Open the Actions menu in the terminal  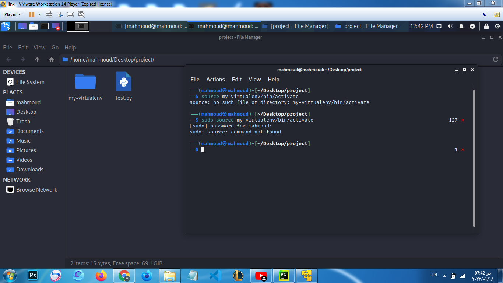215,80
